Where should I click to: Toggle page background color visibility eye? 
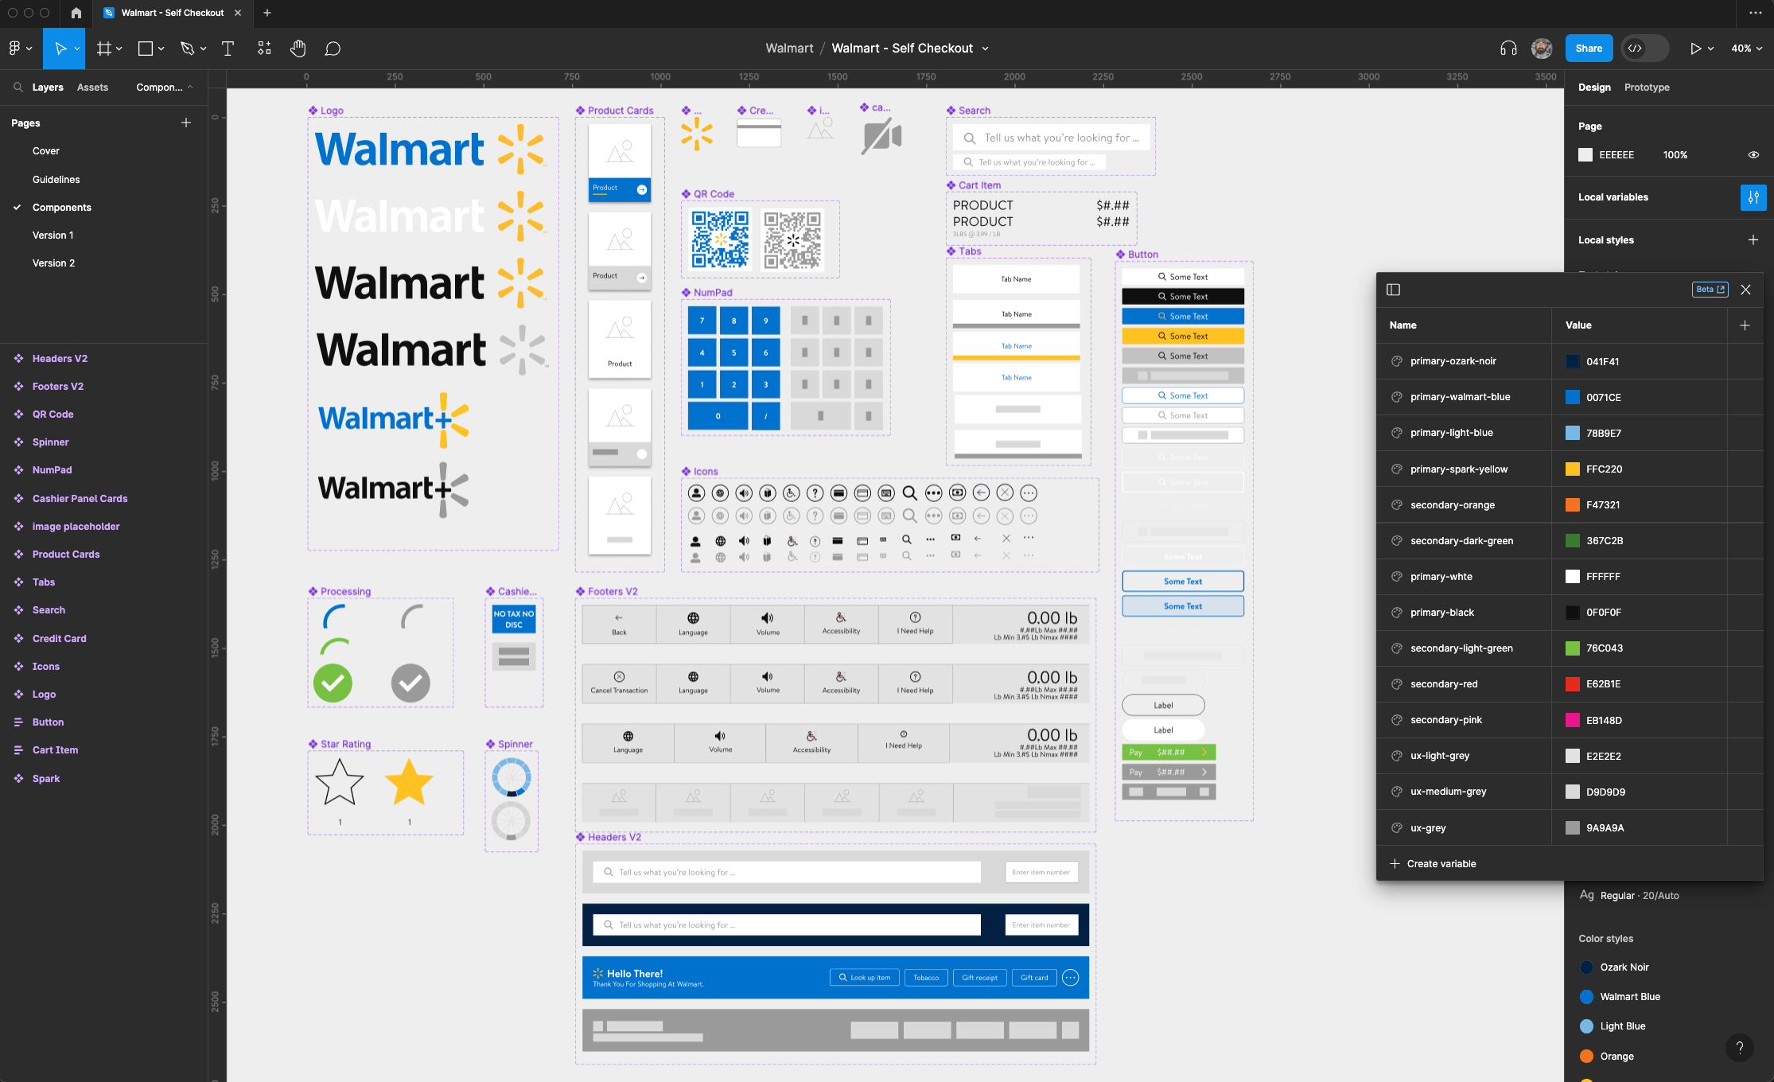click(1753, 155)
